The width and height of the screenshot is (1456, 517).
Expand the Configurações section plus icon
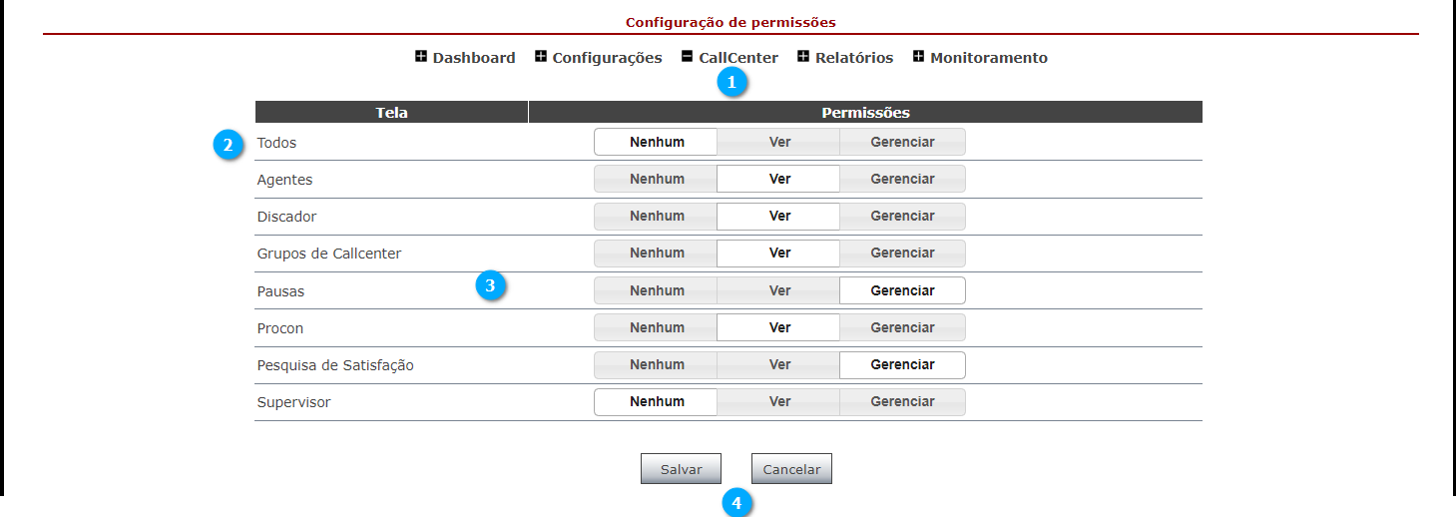541,57
